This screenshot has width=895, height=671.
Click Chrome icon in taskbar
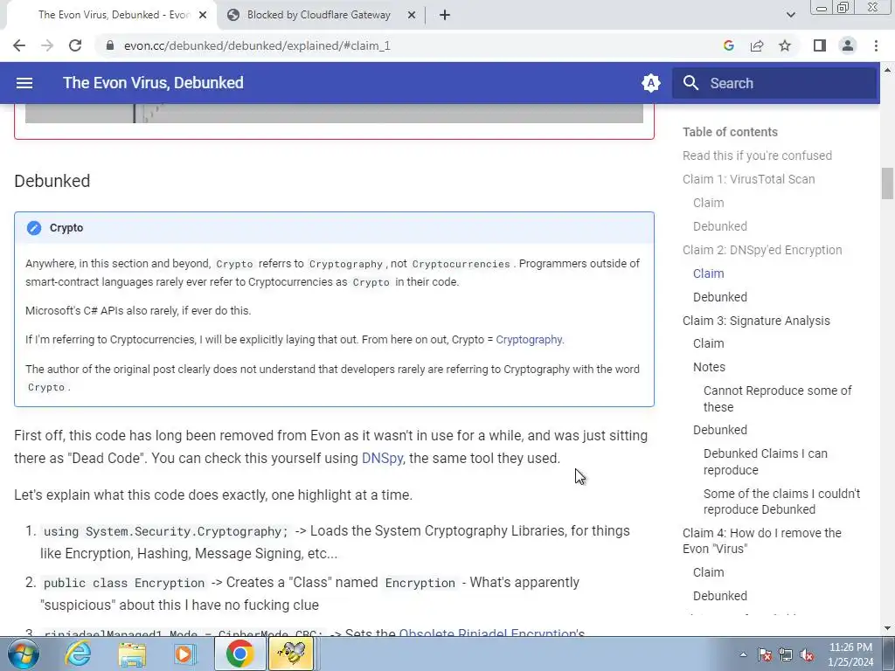pos(239,654)
